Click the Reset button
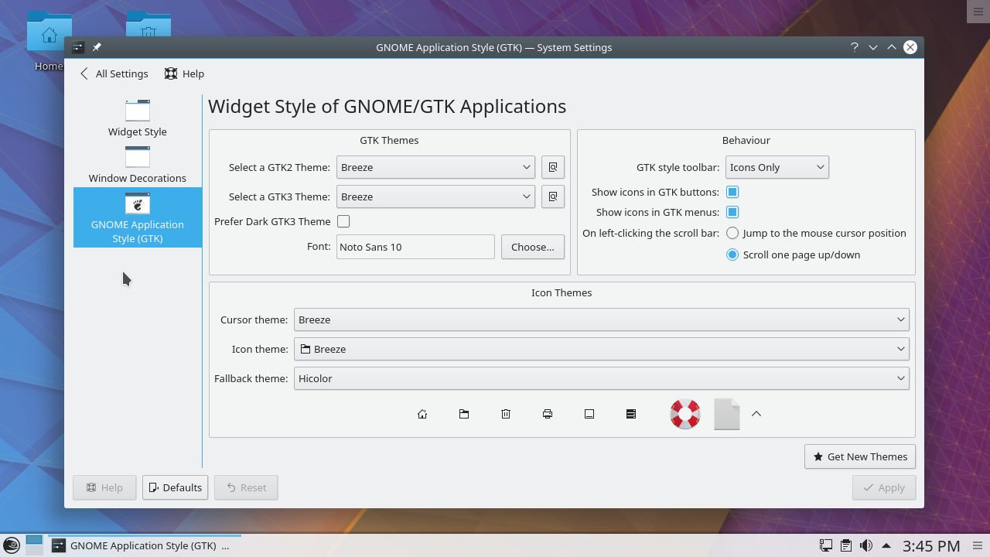990x557 pixels. click(x=246, y=487)
